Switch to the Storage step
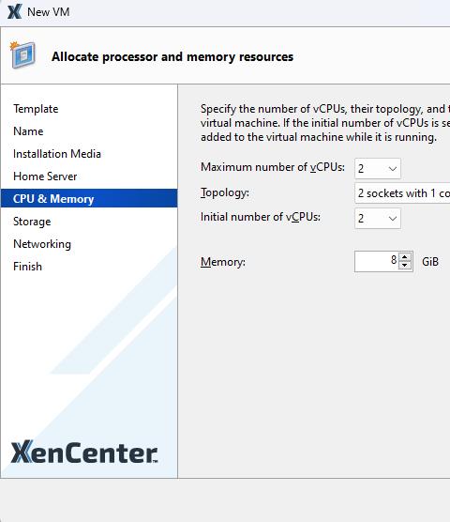This screenshot has height=522, width=450. (32, 222)
